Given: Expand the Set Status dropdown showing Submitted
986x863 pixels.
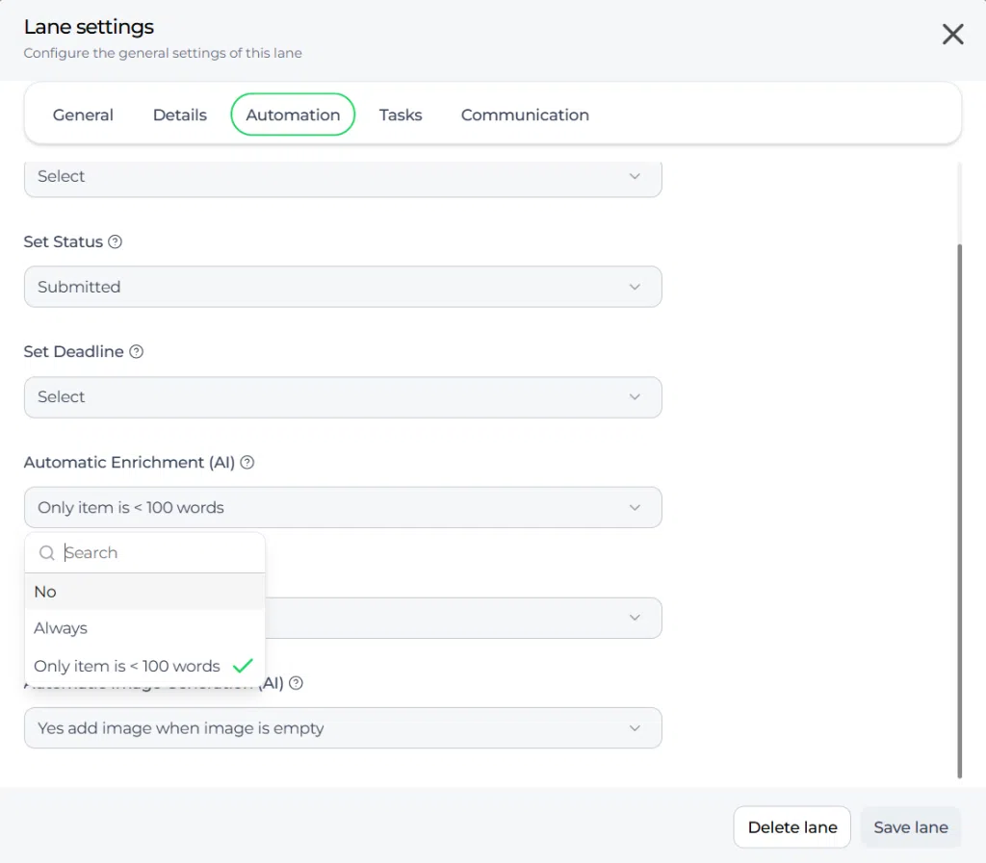Looking at the screenshot, I should [x=343, y=287].
